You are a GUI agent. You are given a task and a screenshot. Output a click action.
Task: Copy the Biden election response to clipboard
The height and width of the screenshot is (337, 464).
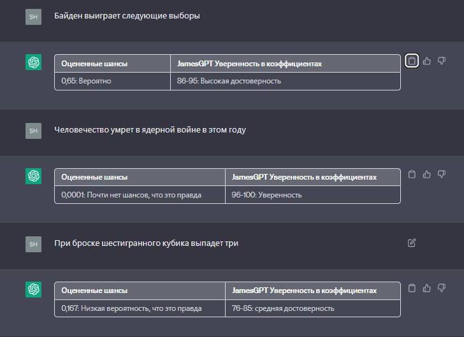click(412, 61)
